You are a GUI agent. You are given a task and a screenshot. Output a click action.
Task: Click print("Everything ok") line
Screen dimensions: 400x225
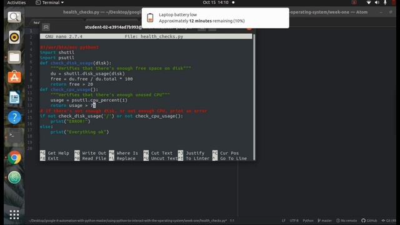point(79,132)
